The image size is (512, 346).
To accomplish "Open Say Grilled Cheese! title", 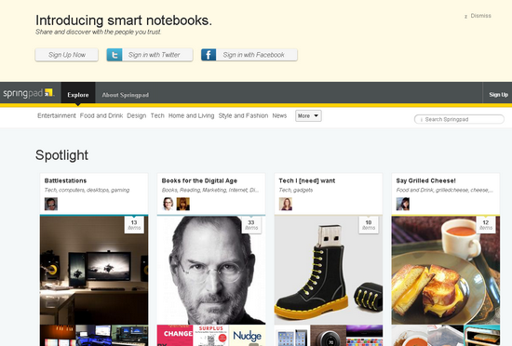I will click(425, 180).
